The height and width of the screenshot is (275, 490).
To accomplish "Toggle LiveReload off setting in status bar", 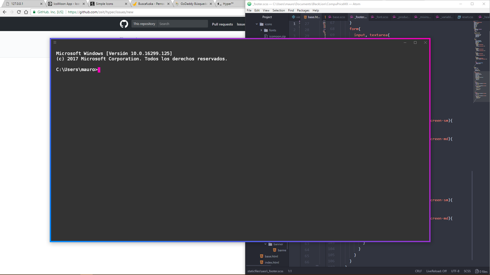I will point(436,271).
